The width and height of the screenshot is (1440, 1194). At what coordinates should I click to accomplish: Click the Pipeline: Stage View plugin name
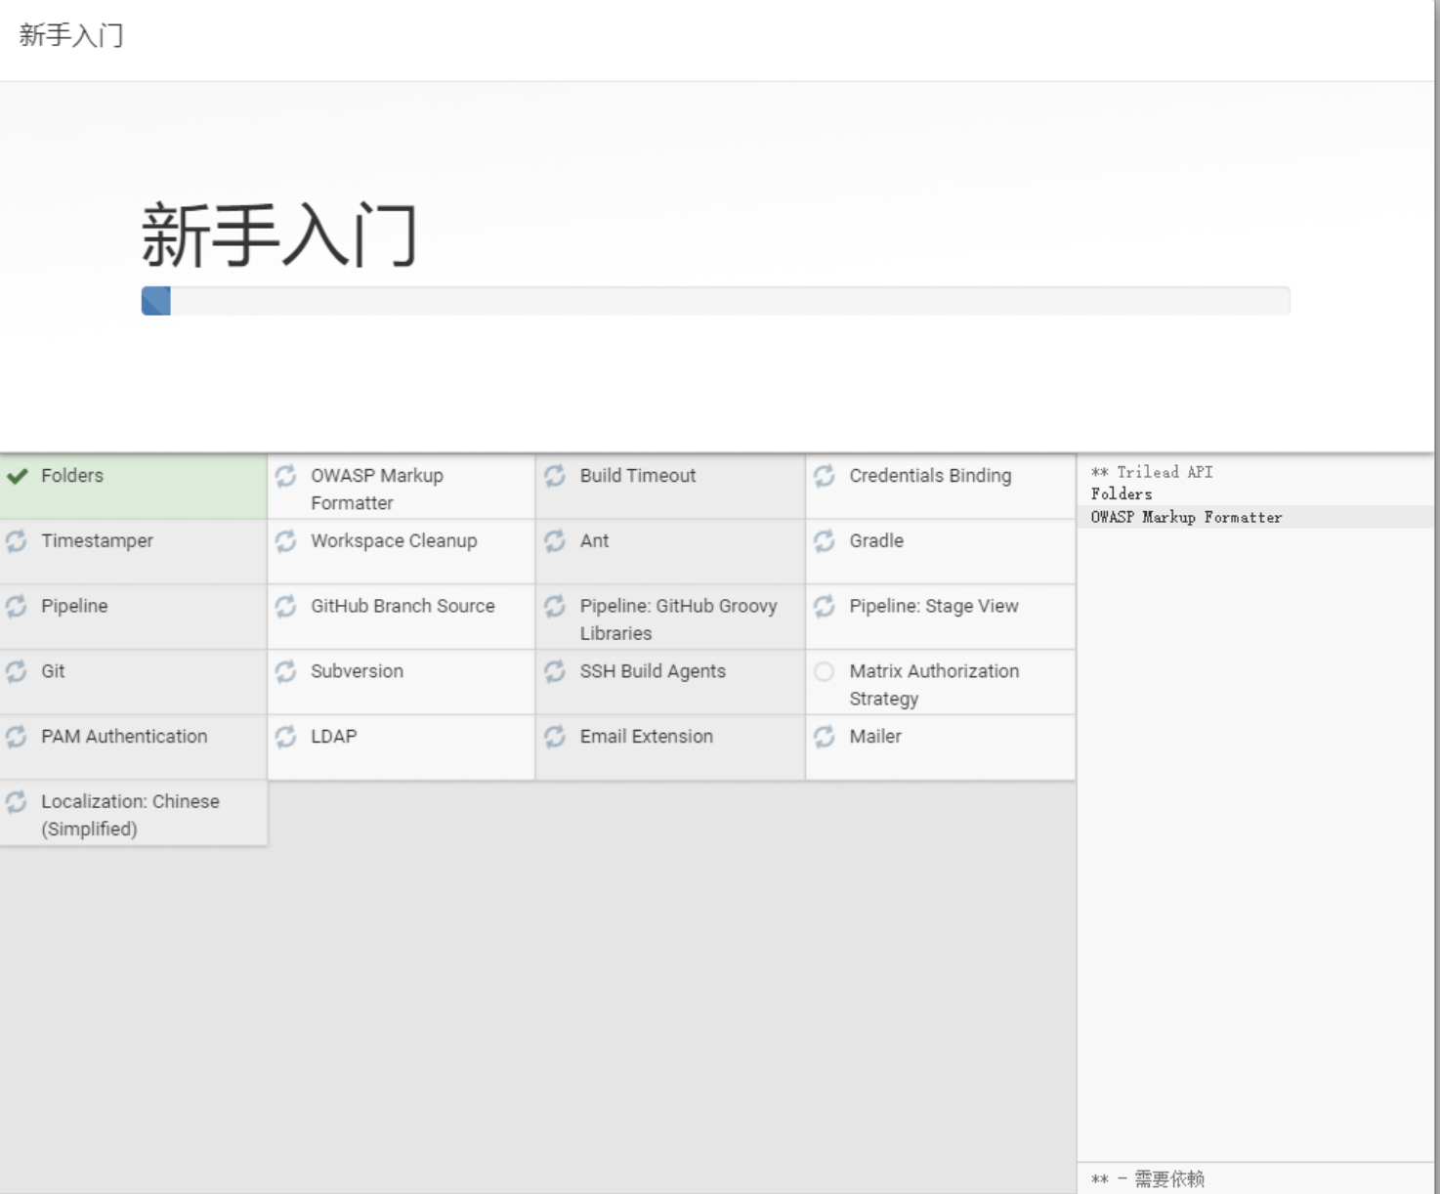934,607
